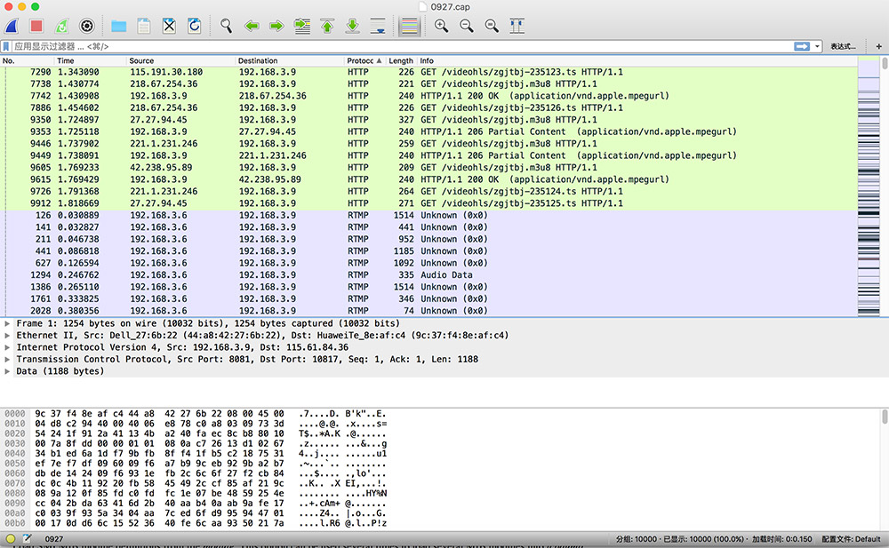Apply the display filter with the arrow button
The image size is (889, 548).
pyautogui.click(x=802, y=46)
